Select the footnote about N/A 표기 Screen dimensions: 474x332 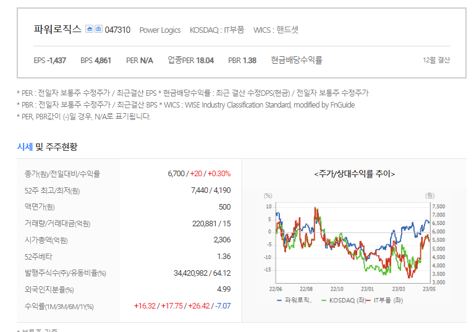pyautogui.click(x=83, y=117)
